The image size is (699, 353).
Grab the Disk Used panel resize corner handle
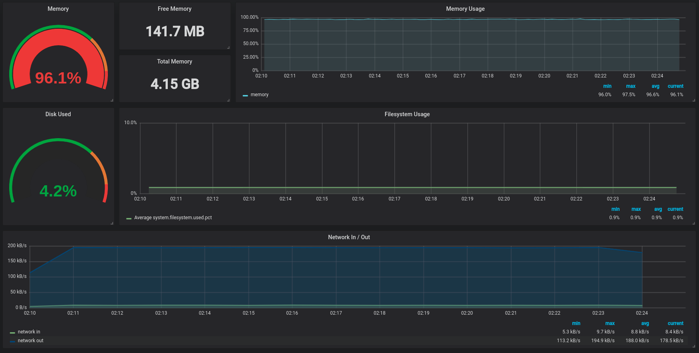tap(112, 224)
